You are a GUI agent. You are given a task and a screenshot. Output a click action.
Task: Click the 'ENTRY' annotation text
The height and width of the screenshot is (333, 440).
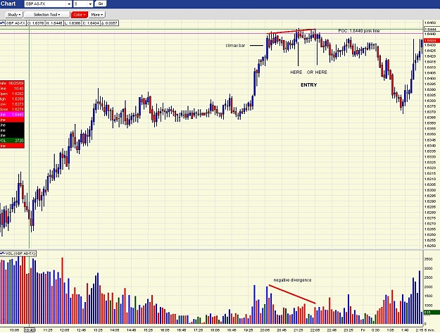point(308,84)
